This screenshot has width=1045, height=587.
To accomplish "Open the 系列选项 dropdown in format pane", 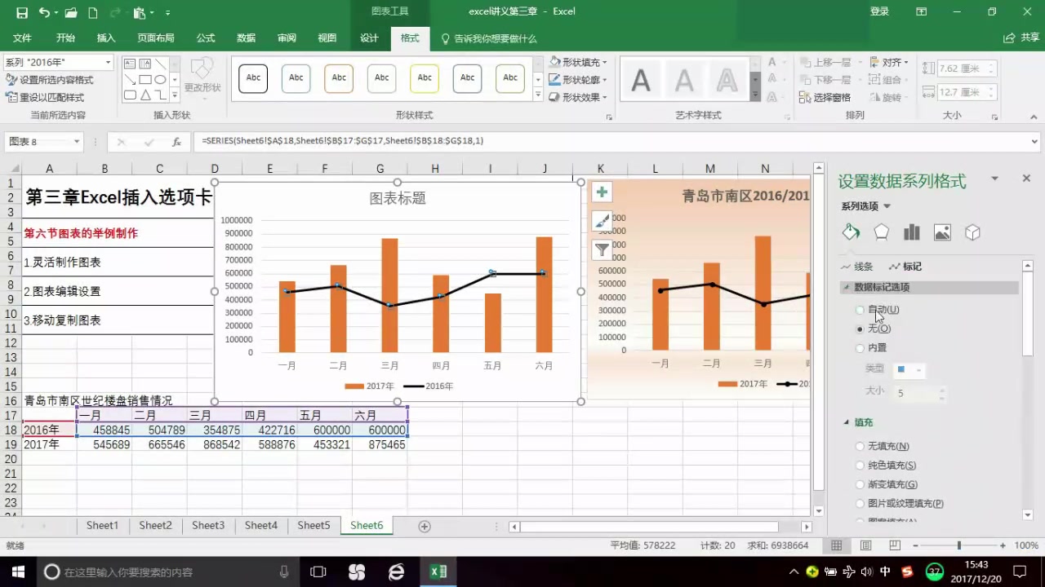I will [x=865, y=206].
